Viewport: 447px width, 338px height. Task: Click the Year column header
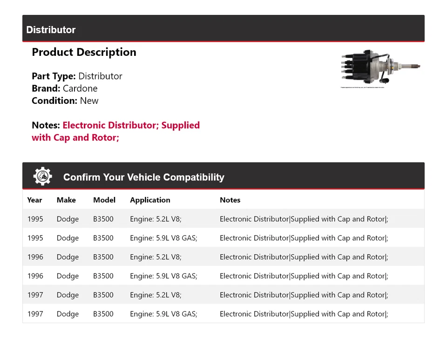[x=34, y=200]
